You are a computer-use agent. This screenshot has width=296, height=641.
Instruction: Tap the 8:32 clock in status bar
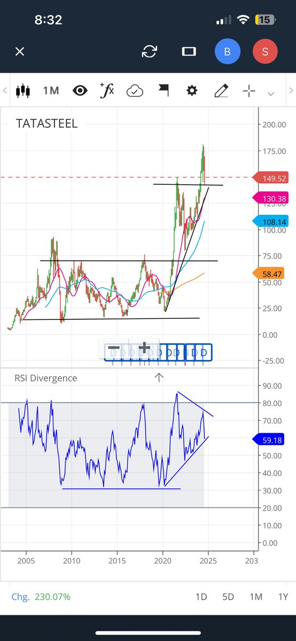click(48, 20)
